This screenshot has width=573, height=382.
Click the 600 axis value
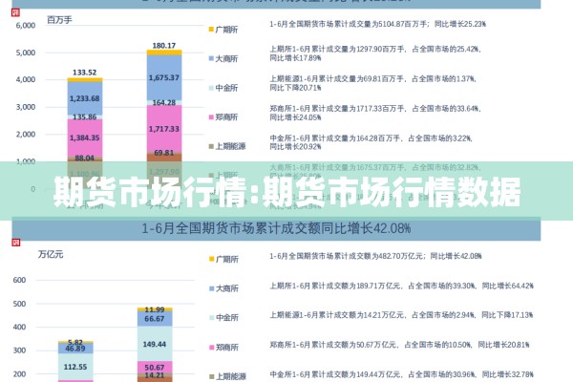click(x=19, y=280)
